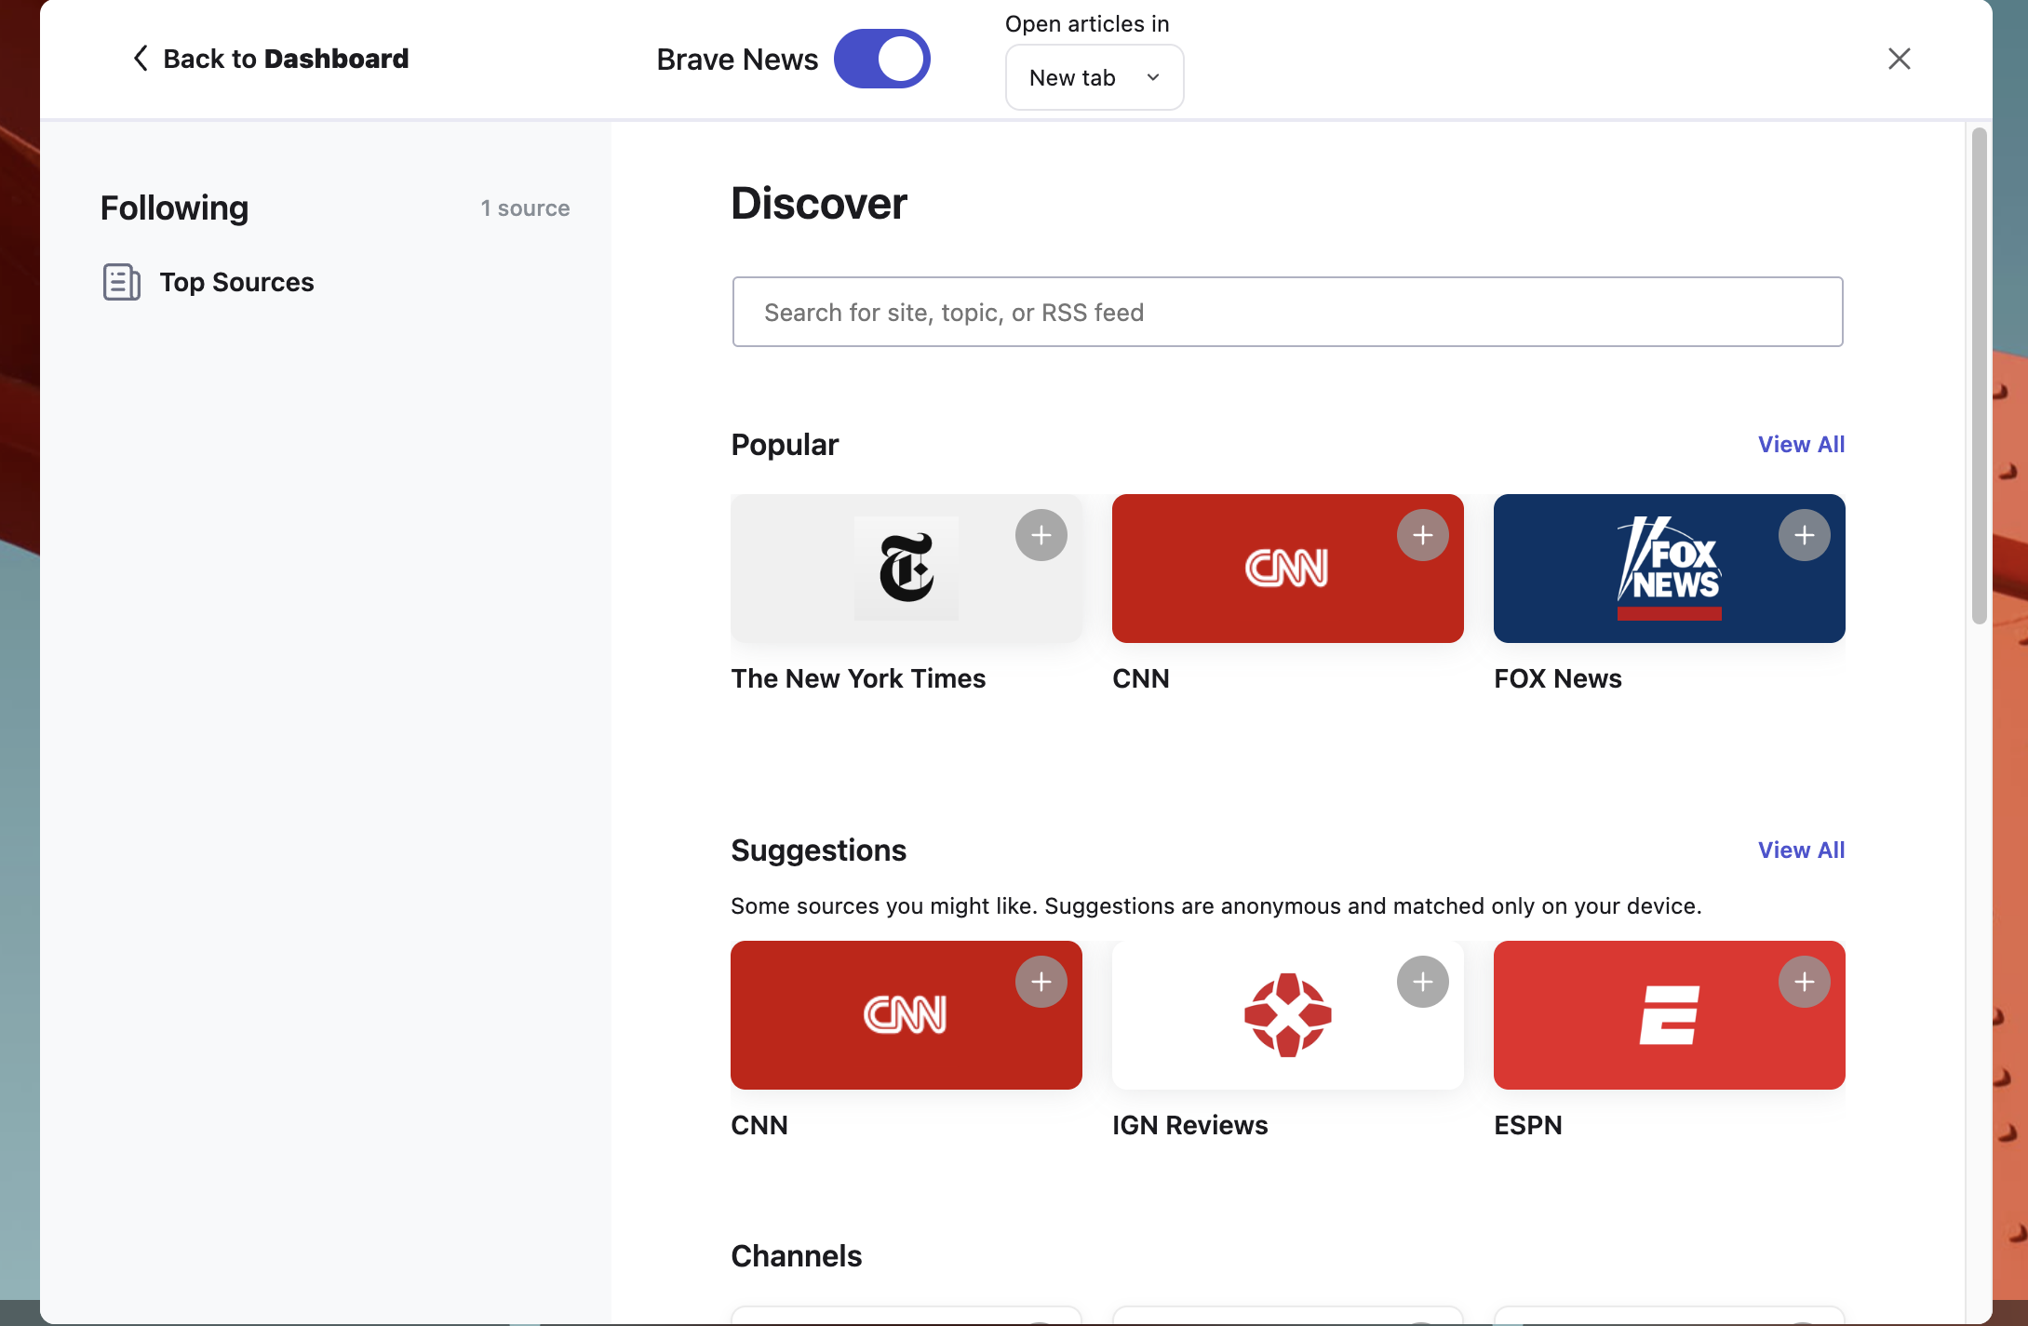View All suggested sources

(1801, 850)
